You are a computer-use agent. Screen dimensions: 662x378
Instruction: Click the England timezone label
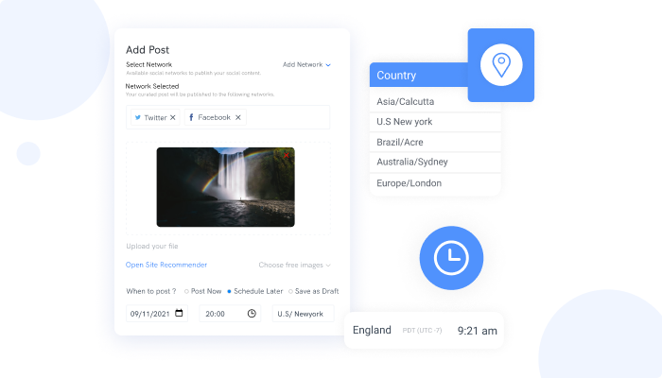[372, 330]
